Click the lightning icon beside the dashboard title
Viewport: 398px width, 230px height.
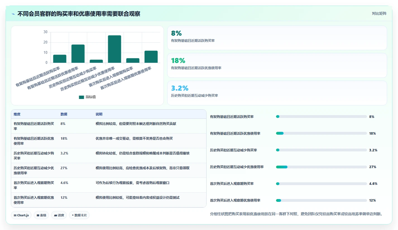coord(13,14)
